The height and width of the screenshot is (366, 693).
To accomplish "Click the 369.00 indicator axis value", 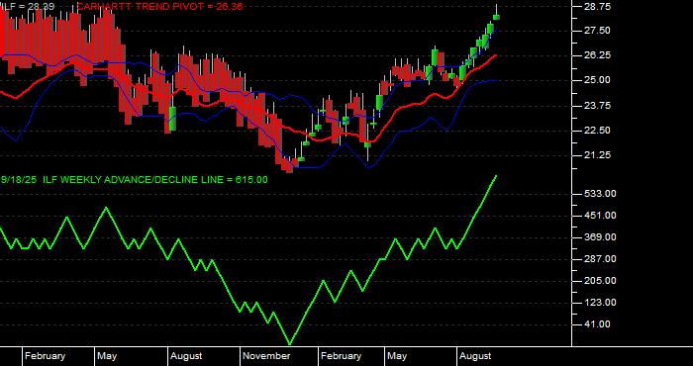I will (x=600, y=237).
